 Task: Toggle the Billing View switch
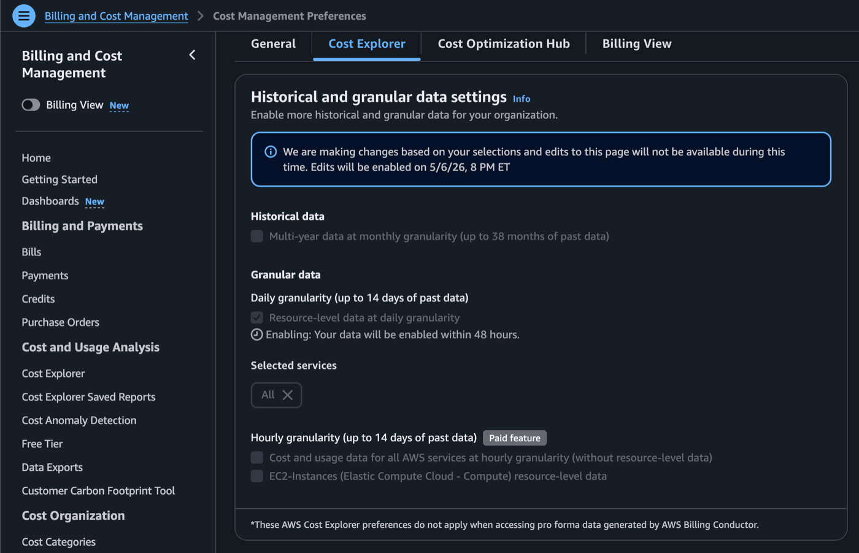[31, 105]
